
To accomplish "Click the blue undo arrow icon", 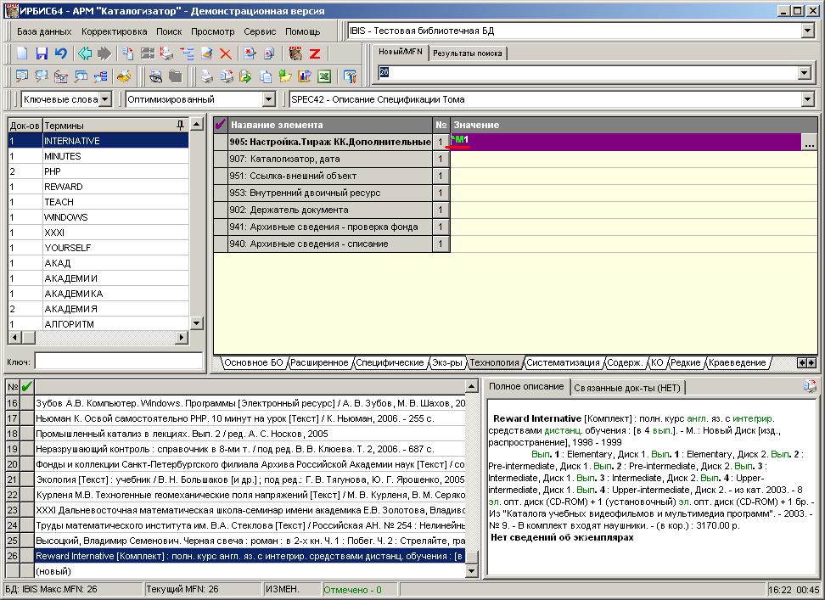I will click(x=60, y=53).
